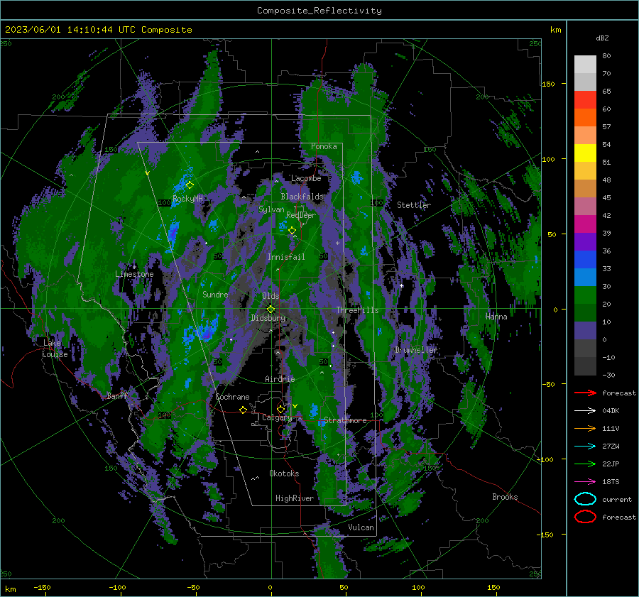Click the pink 42–45 dBZ color swatch
The height and width of the screenshot is (597, 639).
click(585, 206)
